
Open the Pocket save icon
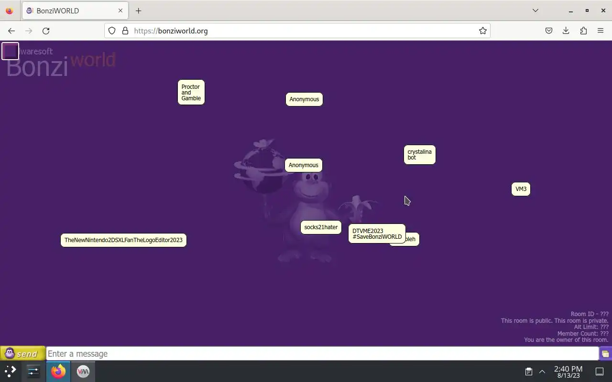(x=549, y=31)
